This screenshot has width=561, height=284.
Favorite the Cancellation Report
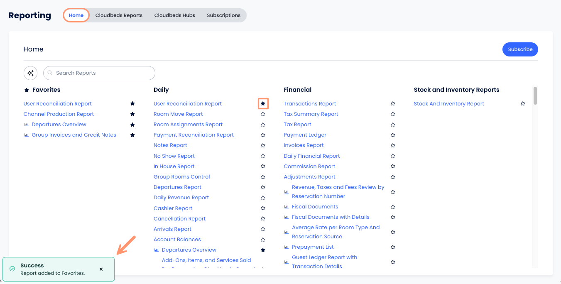point(263,219)
